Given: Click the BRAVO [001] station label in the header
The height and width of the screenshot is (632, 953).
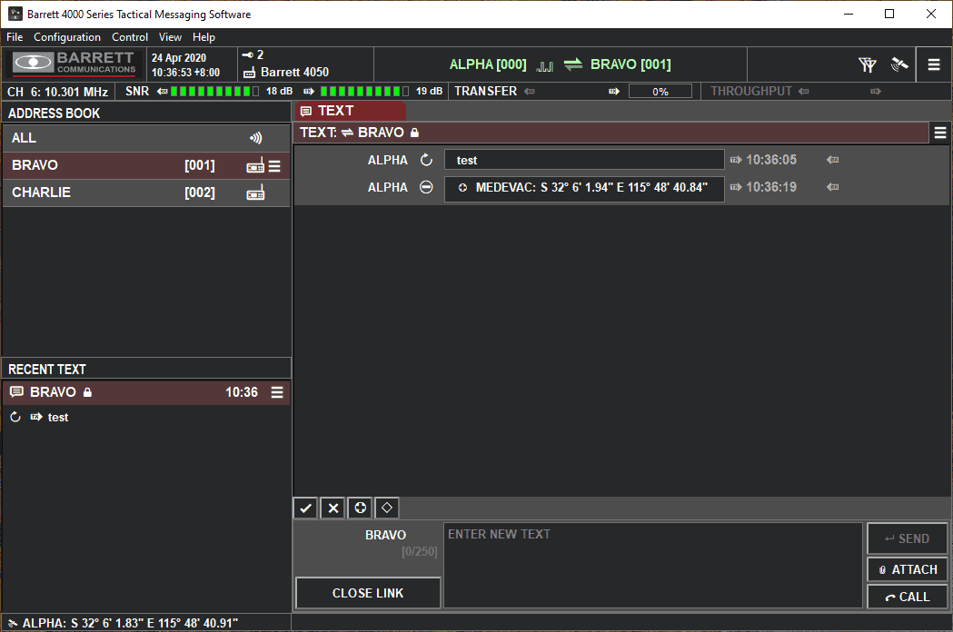Looking at the screenshot, I should click(630, 64).
